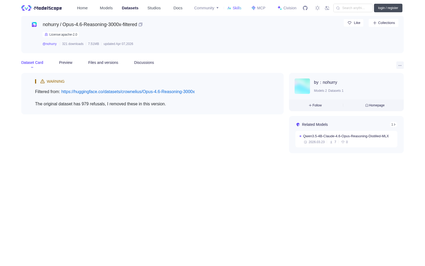The image size is (425, 266).
Task: Click the License:apache-2.0 tag
Action: click(x=61, y=35)
